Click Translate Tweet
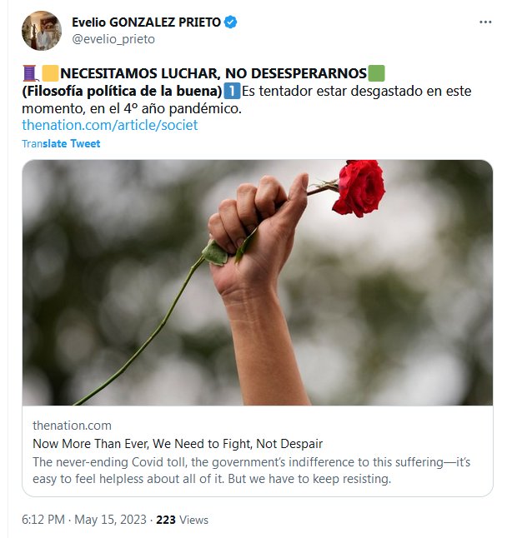The image size is (507, 538). click(61, 143)
